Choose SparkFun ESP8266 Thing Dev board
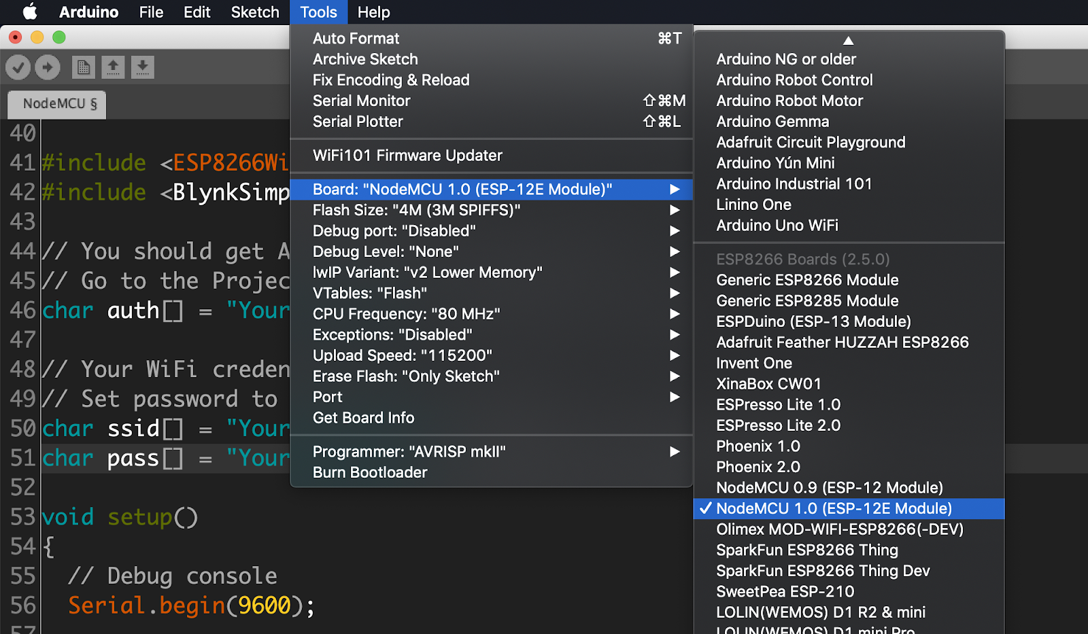The width and height of the screenshot is (1088, 634). coord(849,571)
